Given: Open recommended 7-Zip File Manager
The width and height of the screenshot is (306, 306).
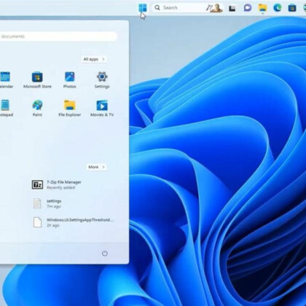Looking at the screenshot, I should [x=57, y=184].
